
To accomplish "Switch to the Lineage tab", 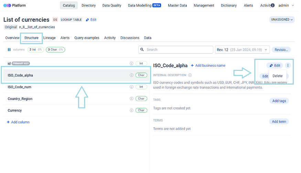I will tap(50, 38).
